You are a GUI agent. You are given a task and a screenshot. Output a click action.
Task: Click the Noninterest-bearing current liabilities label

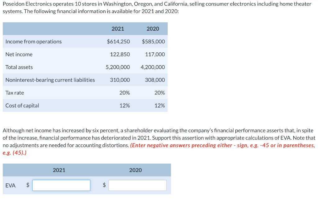pyautogui.click(x=50, y=80)
